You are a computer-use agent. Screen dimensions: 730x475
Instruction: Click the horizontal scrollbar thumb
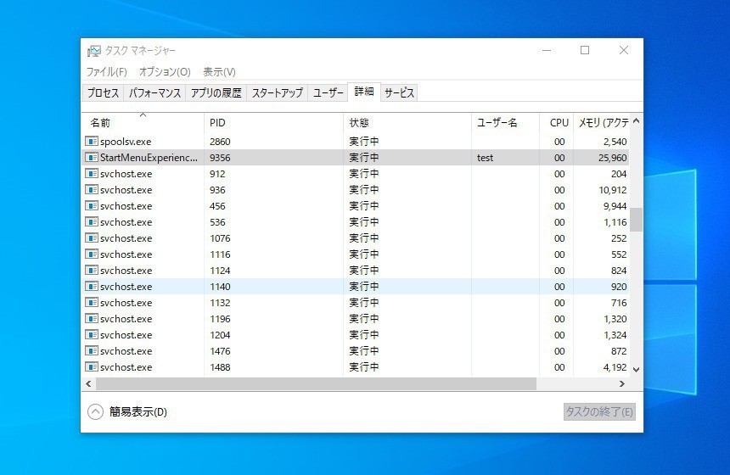pyautogui.click(x=316, y=383)
